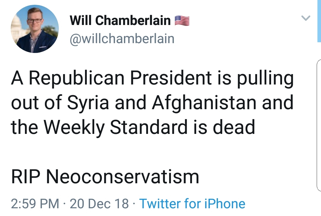Open Will Chamberlain's profile picture

35,29
